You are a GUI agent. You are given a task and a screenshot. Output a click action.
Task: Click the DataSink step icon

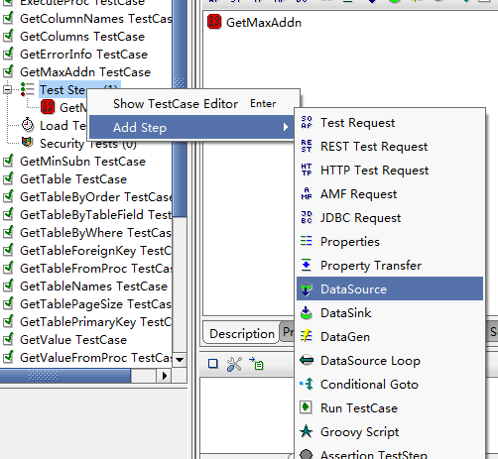pyautogui.click(x=307, y=312)
